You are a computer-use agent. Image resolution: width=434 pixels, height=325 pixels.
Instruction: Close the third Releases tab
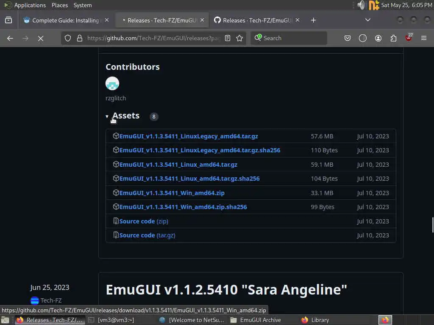(x=297, y=20)
